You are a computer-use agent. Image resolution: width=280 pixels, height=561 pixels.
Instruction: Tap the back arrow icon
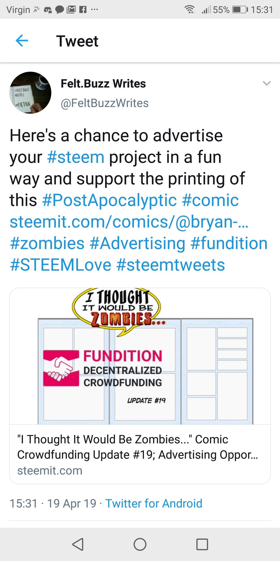click(x=22, y=41)
